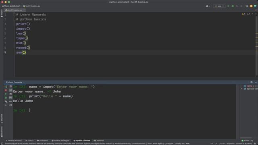The width and height of the screenshot is (258, 145).
Task: Open the 4 spaces indent setting
Action: click(x=230, y=144)
